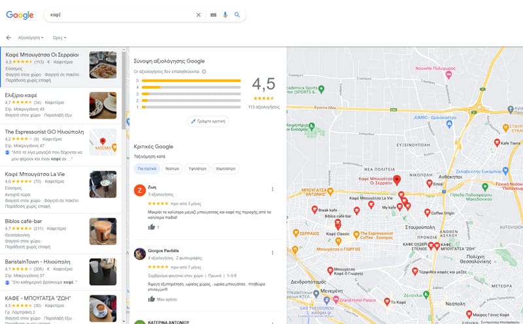This screenshot has height=324, width=523.
Task: Click the Emoji cafe map pin
Action: pyautogui.click(x=430, y=183)
